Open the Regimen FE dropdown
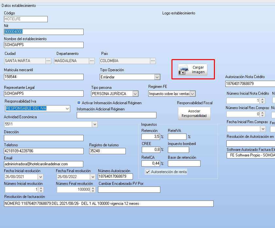Screen dimensions: 275x228 click(x=192, y=94)
